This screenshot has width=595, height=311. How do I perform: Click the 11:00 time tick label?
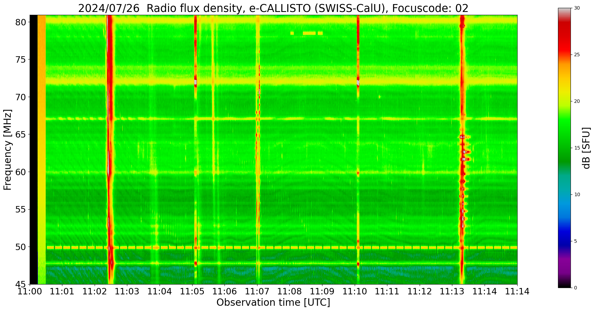30,291
